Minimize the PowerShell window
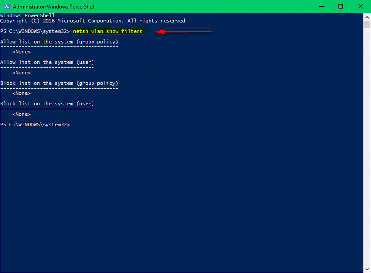This screenshot has width=371, height=273. coord(318,7)
